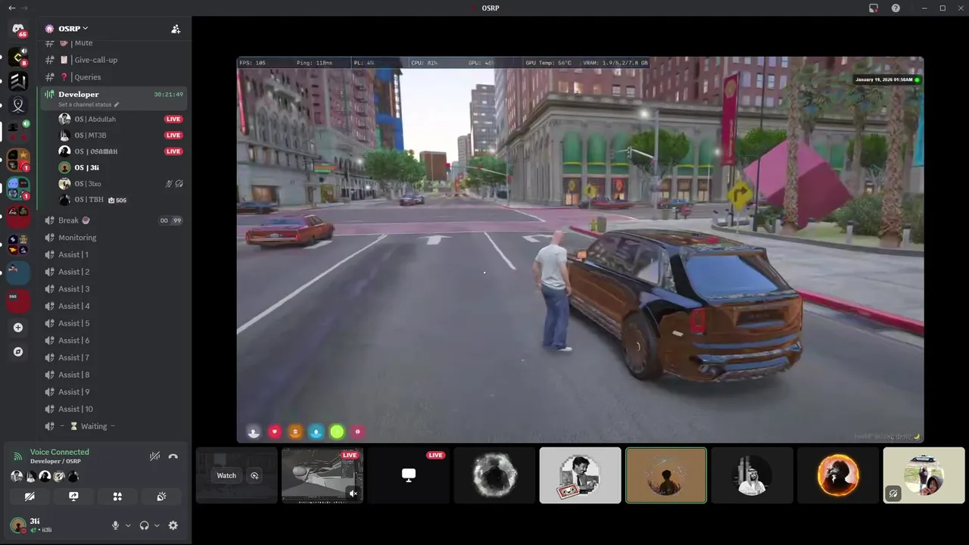
Task: Toggle noise suppression icon in voice panel
Action: coord(154,456)
